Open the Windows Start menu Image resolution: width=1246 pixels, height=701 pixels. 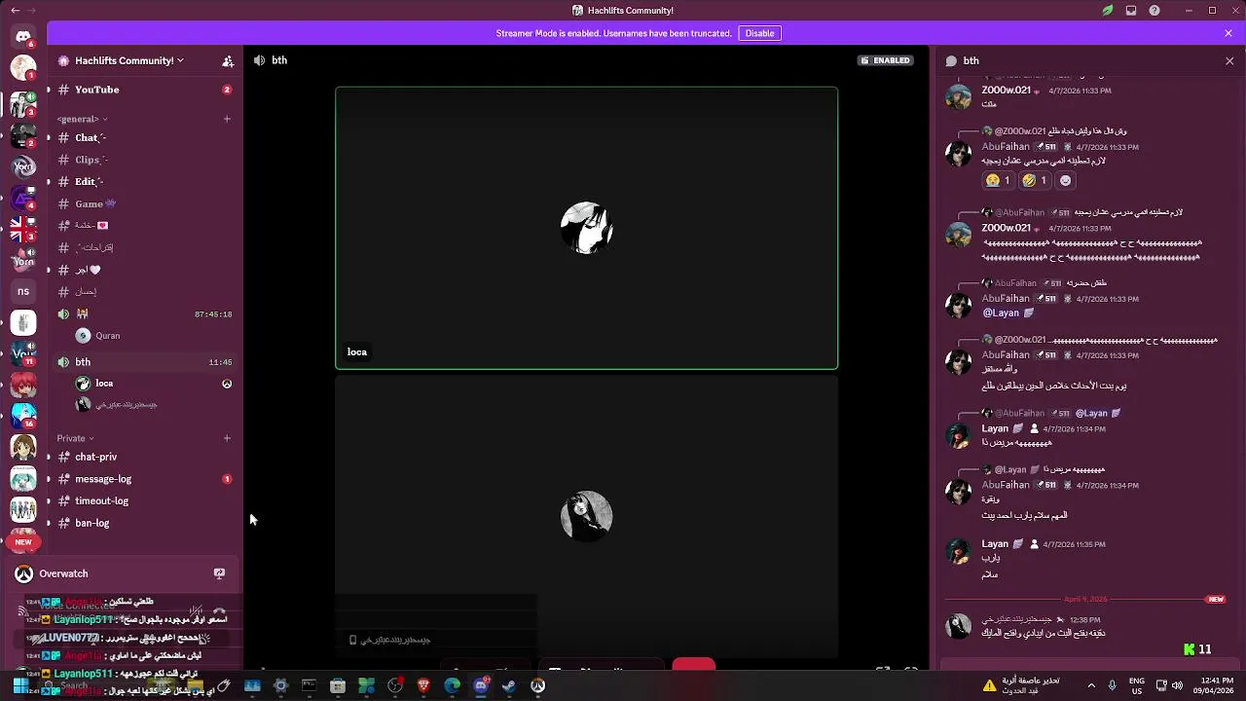click(x=19, y=685)
